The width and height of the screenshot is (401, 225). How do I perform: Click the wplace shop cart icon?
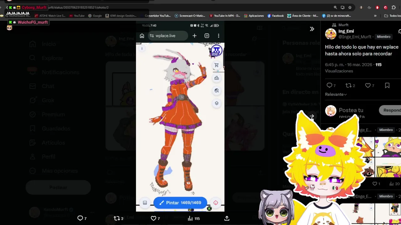[216, 65]
